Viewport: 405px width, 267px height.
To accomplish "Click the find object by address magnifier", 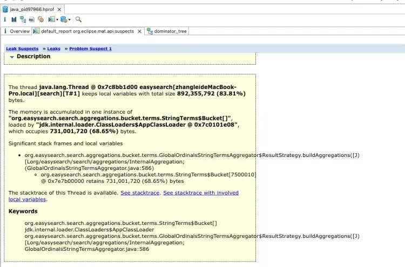I will (x=78, y=19).
